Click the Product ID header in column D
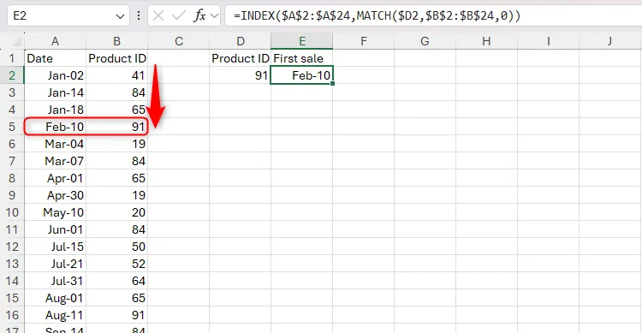 click(241, 58)
